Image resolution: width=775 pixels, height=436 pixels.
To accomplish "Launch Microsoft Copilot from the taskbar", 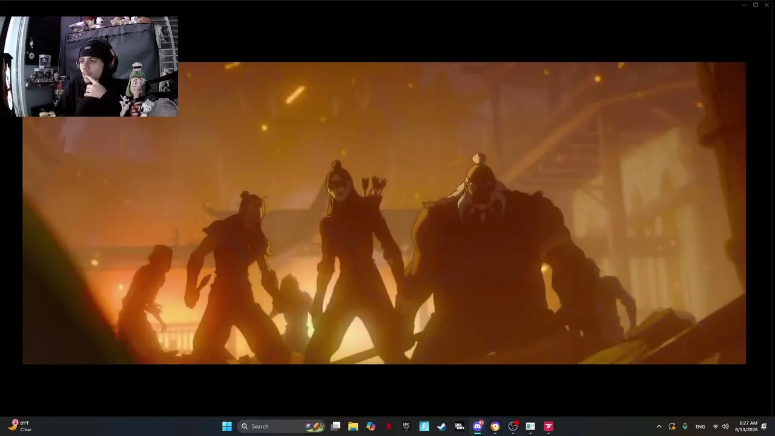I will 371,426.
